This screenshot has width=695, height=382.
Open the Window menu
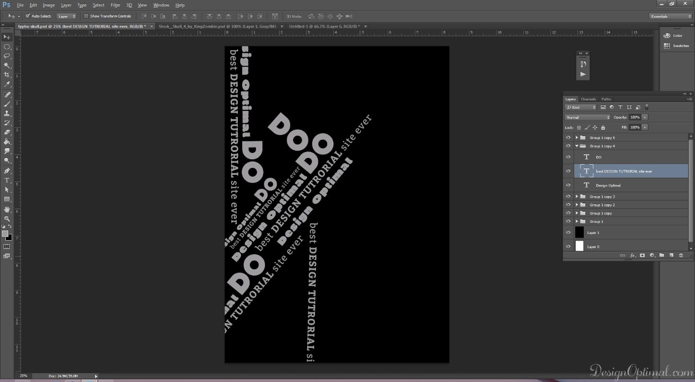pos(161,5)
